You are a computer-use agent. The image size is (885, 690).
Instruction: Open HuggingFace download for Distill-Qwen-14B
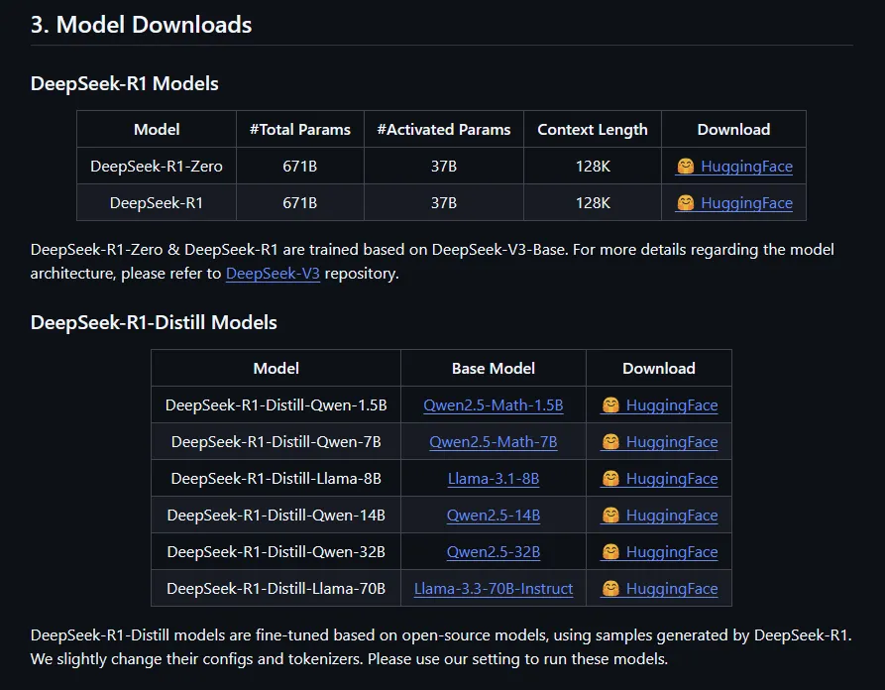coord(659,515)
